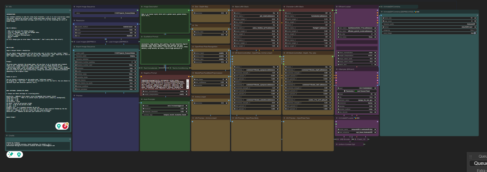Image resolution: width=487 pixels, height=172 pixels.
Task: Collapse the MediaPipe-FaceMeshPreprocessor node dot
Action: [193, 73]
